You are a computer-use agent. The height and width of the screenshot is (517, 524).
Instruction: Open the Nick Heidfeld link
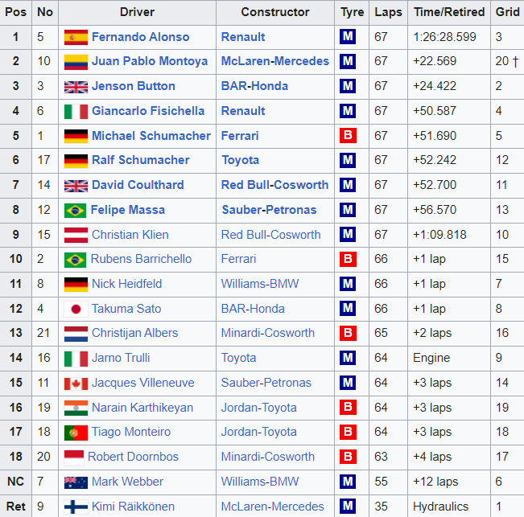[x=126, y=284]
